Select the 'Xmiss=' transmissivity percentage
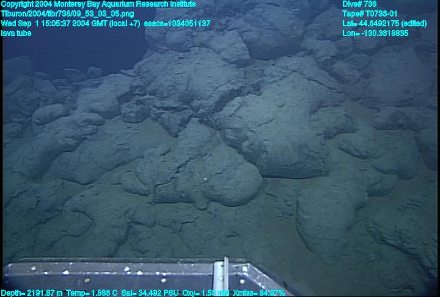 coord(258,293)
